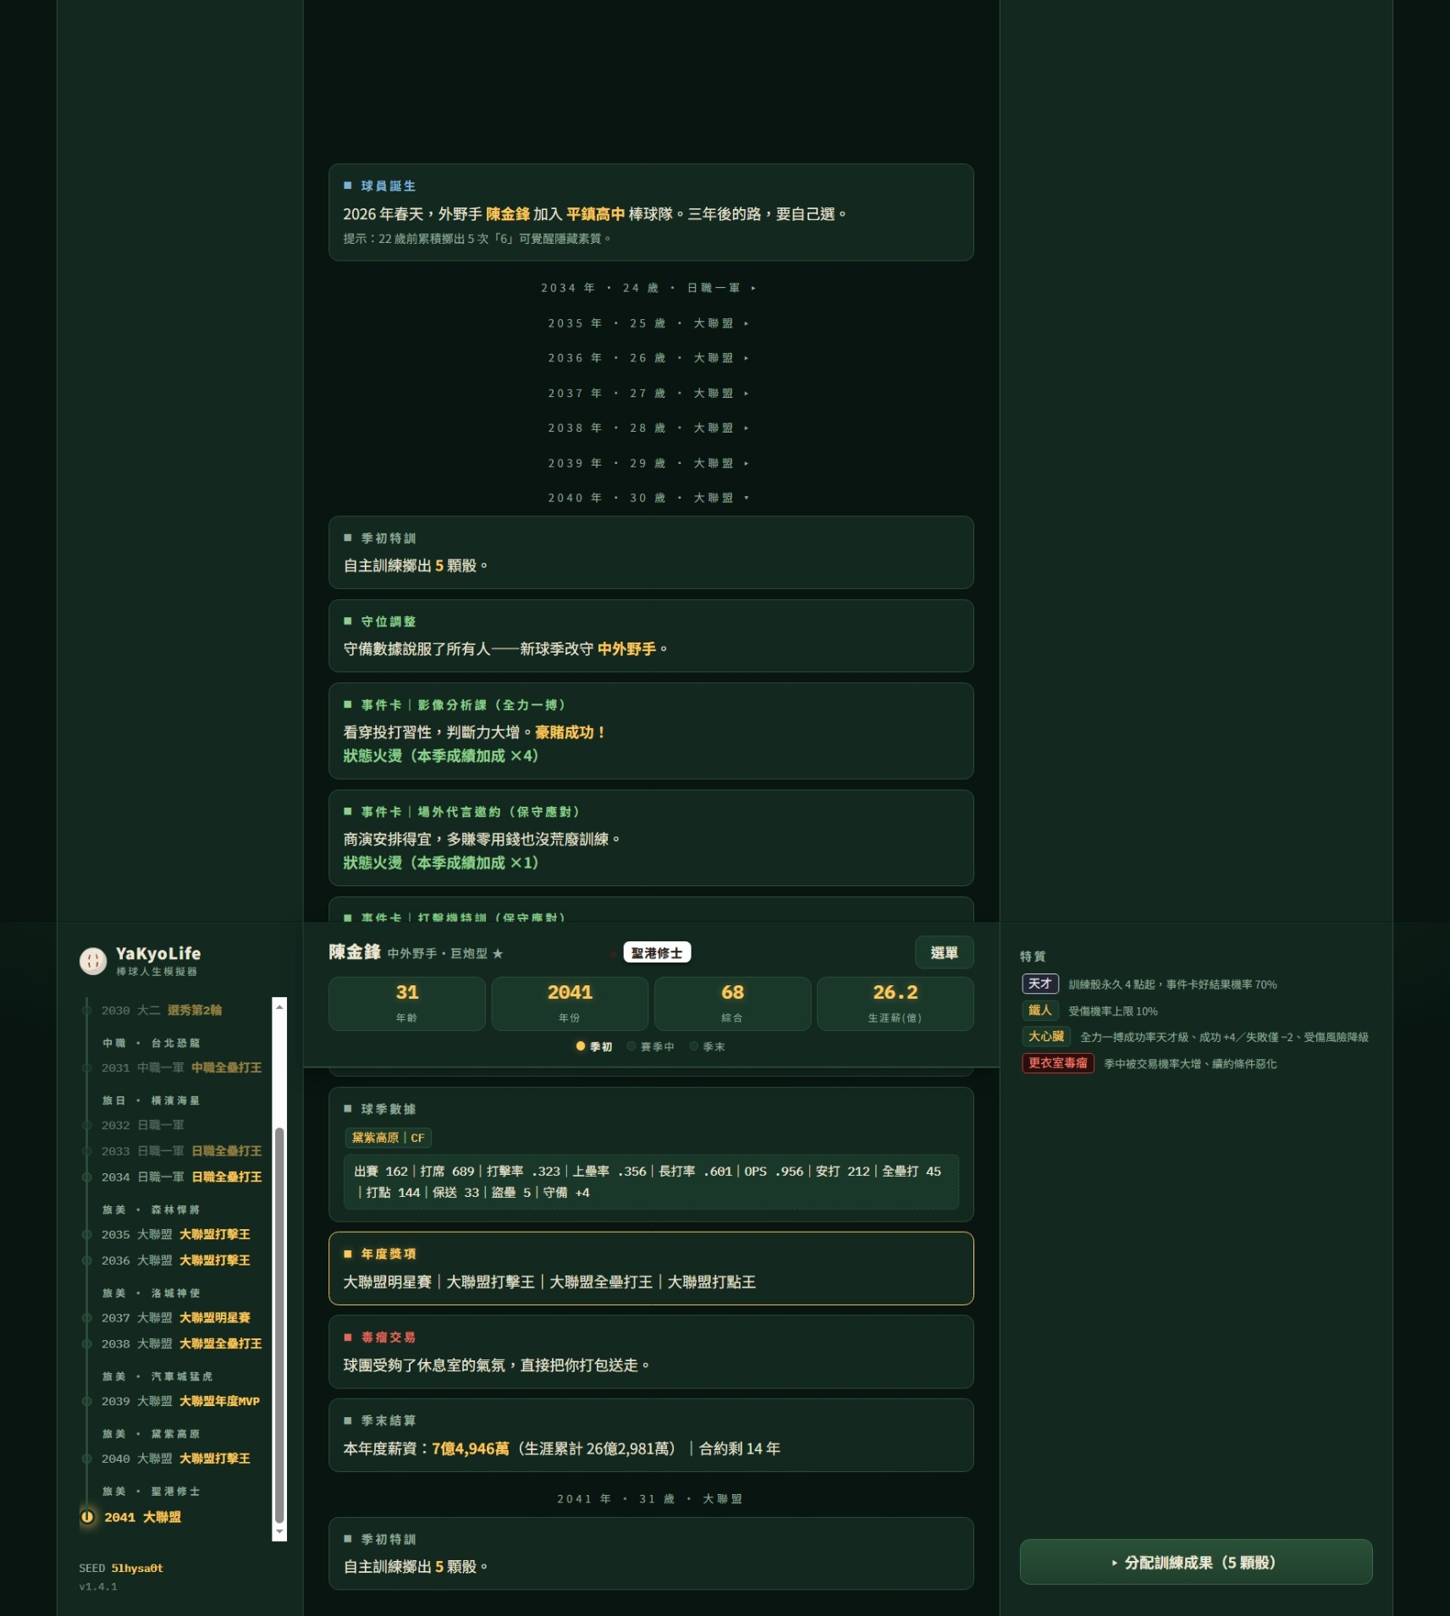Click team label 旅美 · 洛城神使

click(151, 1293)
